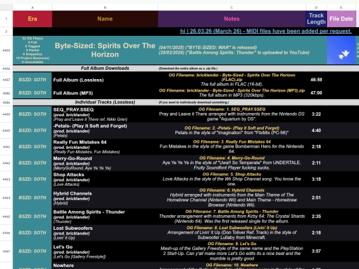Select row number 1 header
This screenshot has height=269, width=359.
pyautogui.click(x=7, y=19)
